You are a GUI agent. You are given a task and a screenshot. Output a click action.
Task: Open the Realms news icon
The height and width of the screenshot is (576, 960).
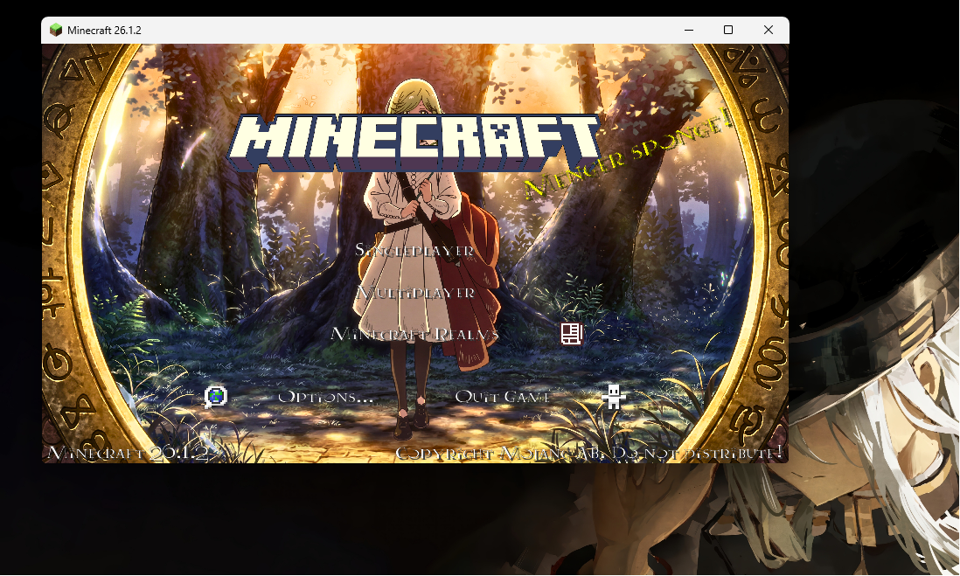571,334
